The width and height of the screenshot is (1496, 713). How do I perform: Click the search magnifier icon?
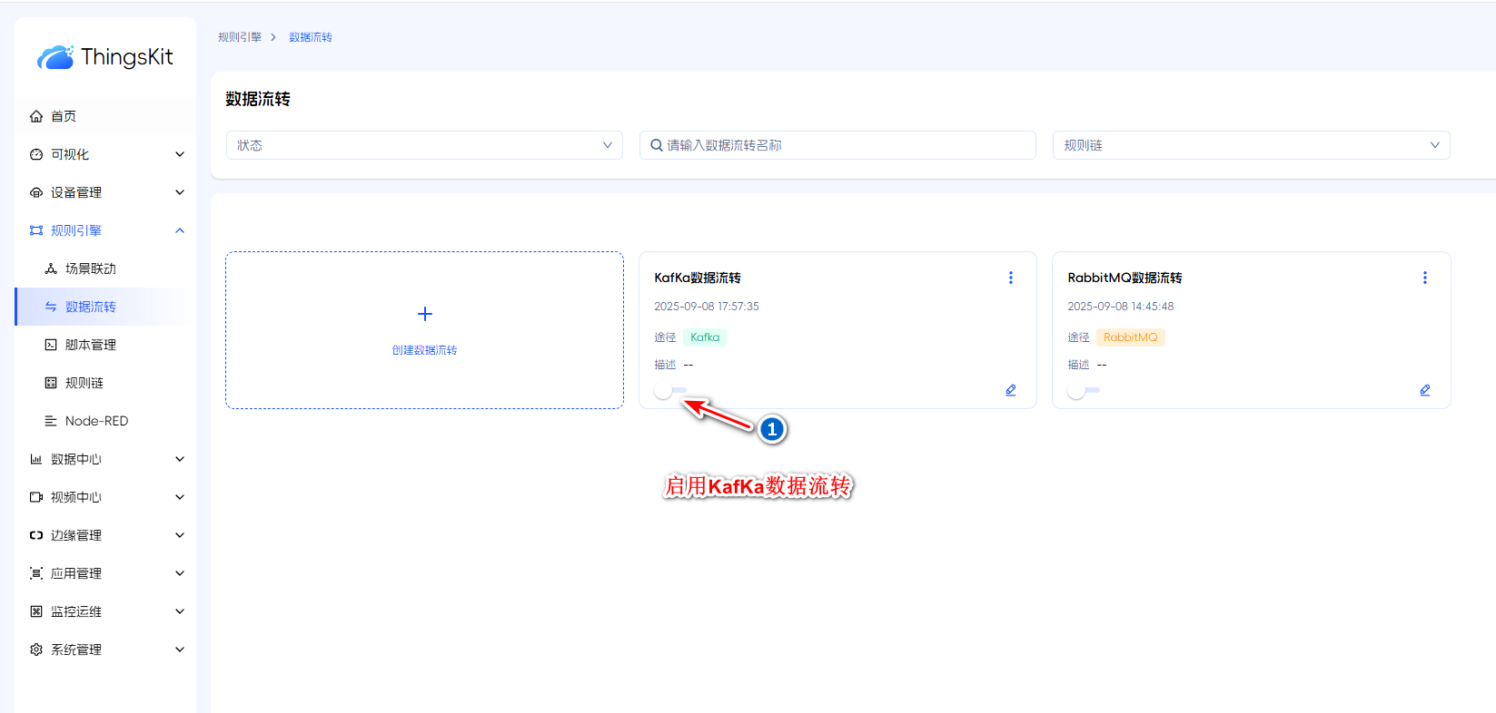point(657,145)
